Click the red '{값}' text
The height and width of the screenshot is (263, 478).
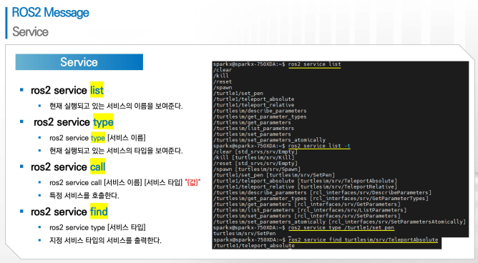192,183
